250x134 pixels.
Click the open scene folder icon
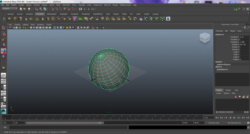[25, 9]
